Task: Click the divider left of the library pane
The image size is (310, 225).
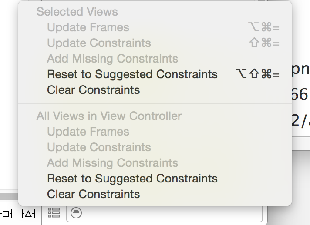Action: 41,215
